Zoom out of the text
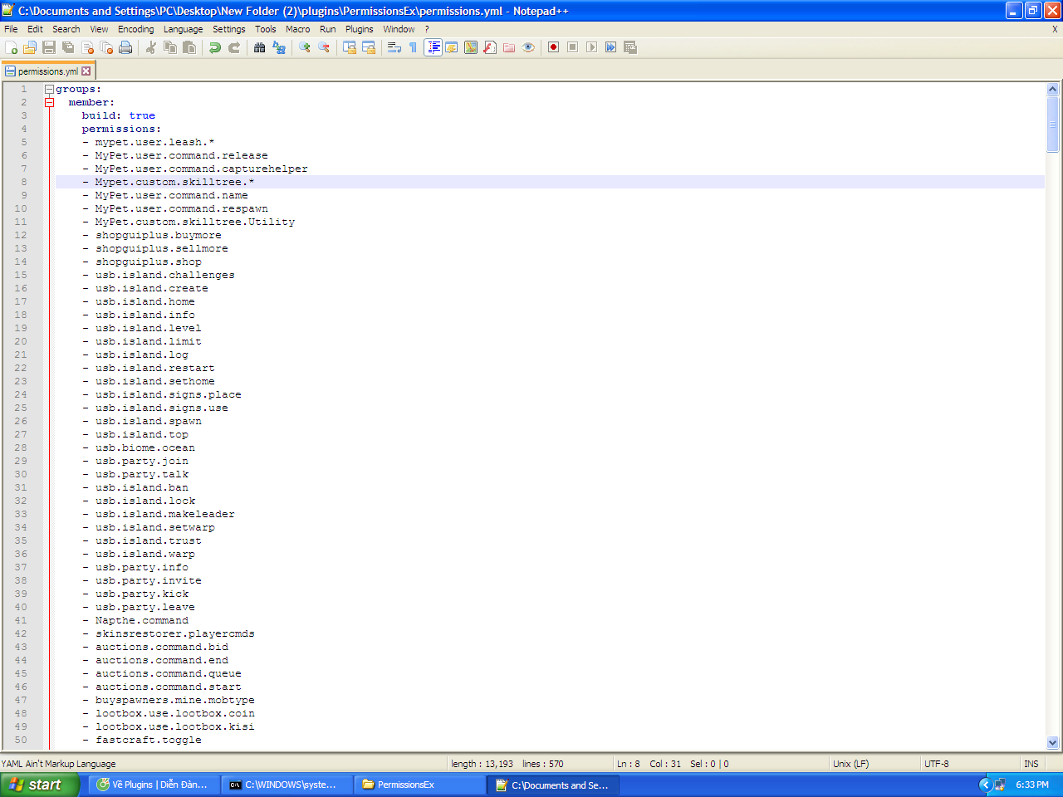The width and height of the screenshot is (1063, 797). coord(324,47)
